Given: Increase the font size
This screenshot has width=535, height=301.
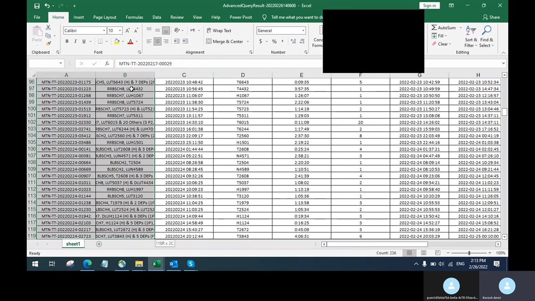Looking at the screenshot, I should [127, 31].
